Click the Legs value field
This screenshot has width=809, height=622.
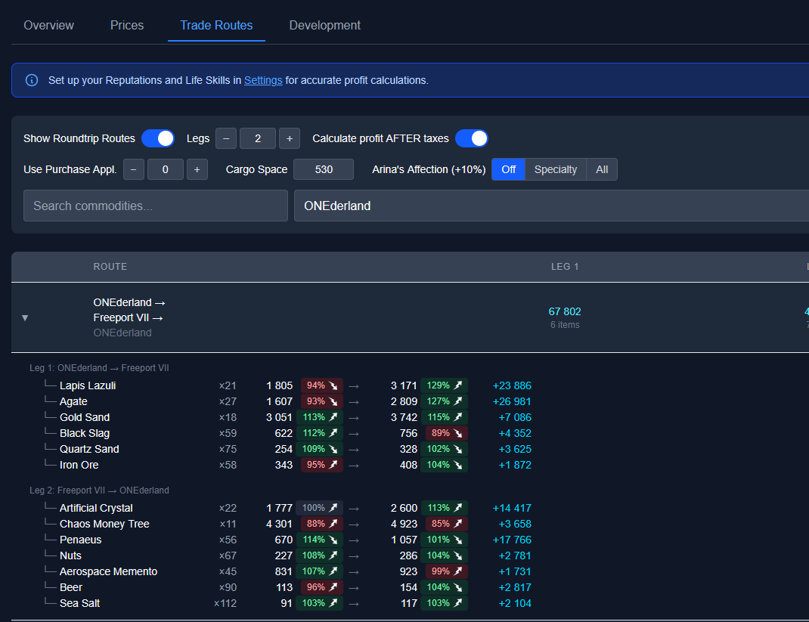click(258, 139)
